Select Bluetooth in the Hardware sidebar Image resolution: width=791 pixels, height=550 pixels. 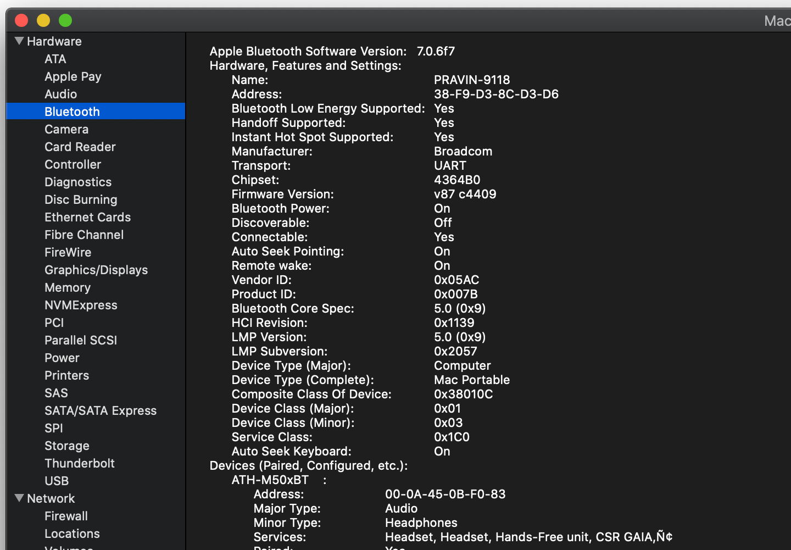click(72, 111)
